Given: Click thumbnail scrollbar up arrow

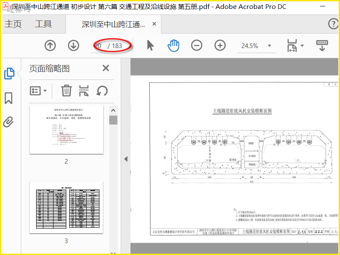Looking at the screenshot, I should pyautogui.click(x=113, y=110).
